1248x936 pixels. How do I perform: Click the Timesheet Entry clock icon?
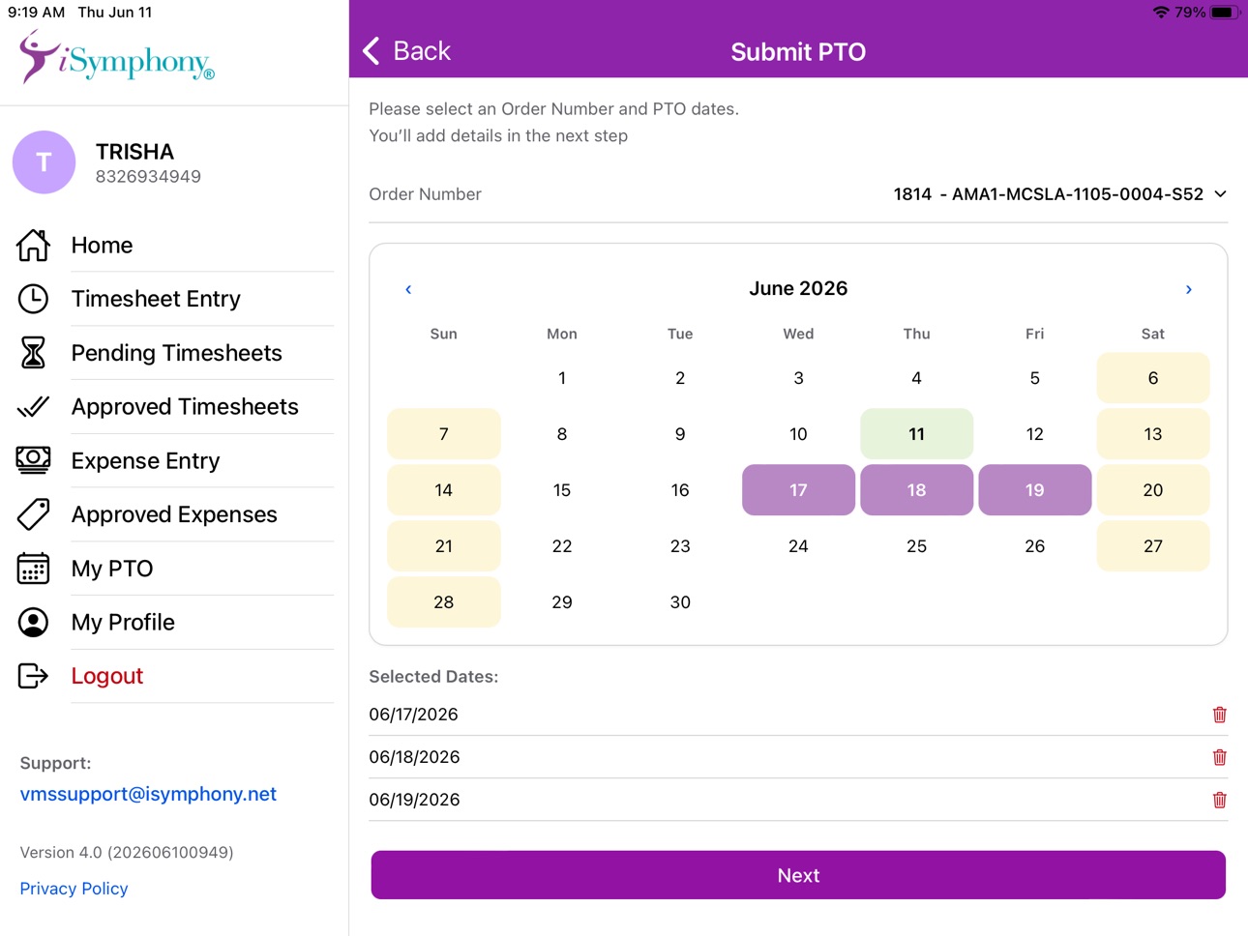33,299
